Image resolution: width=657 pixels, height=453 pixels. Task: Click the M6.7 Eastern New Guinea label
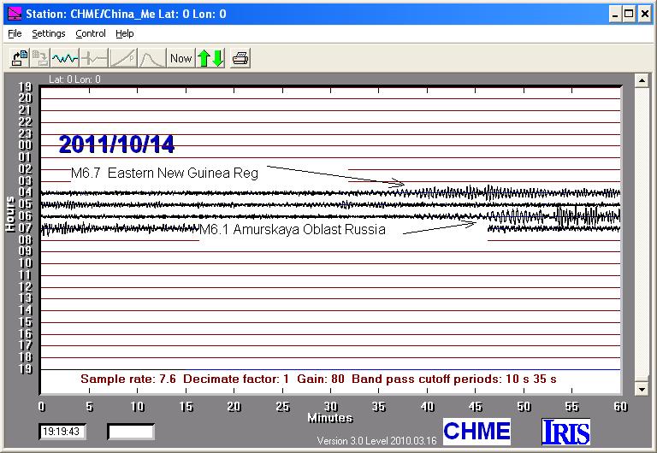(164, 174)
